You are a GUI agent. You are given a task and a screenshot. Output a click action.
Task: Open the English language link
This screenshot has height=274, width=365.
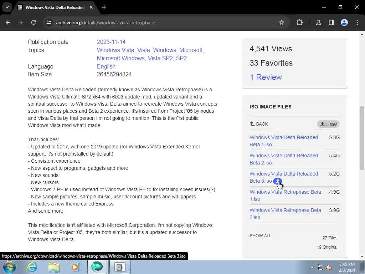coord(106,66)
